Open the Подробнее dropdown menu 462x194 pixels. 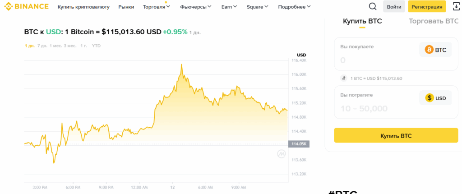click(x=294, y=7)
